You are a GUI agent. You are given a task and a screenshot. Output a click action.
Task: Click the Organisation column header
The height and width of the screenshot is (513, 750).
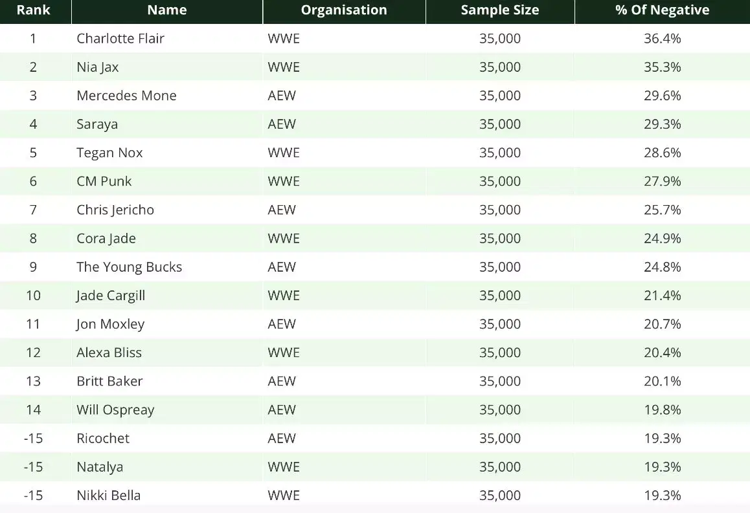coord(344,10)
